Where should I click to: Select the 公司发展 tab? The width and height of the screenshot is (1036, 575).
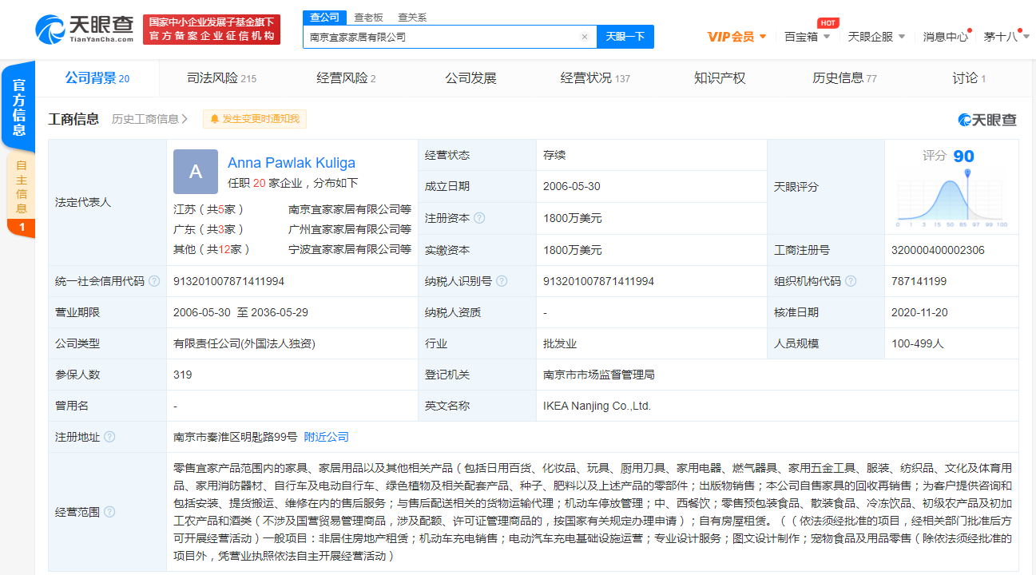click(470, 78)
